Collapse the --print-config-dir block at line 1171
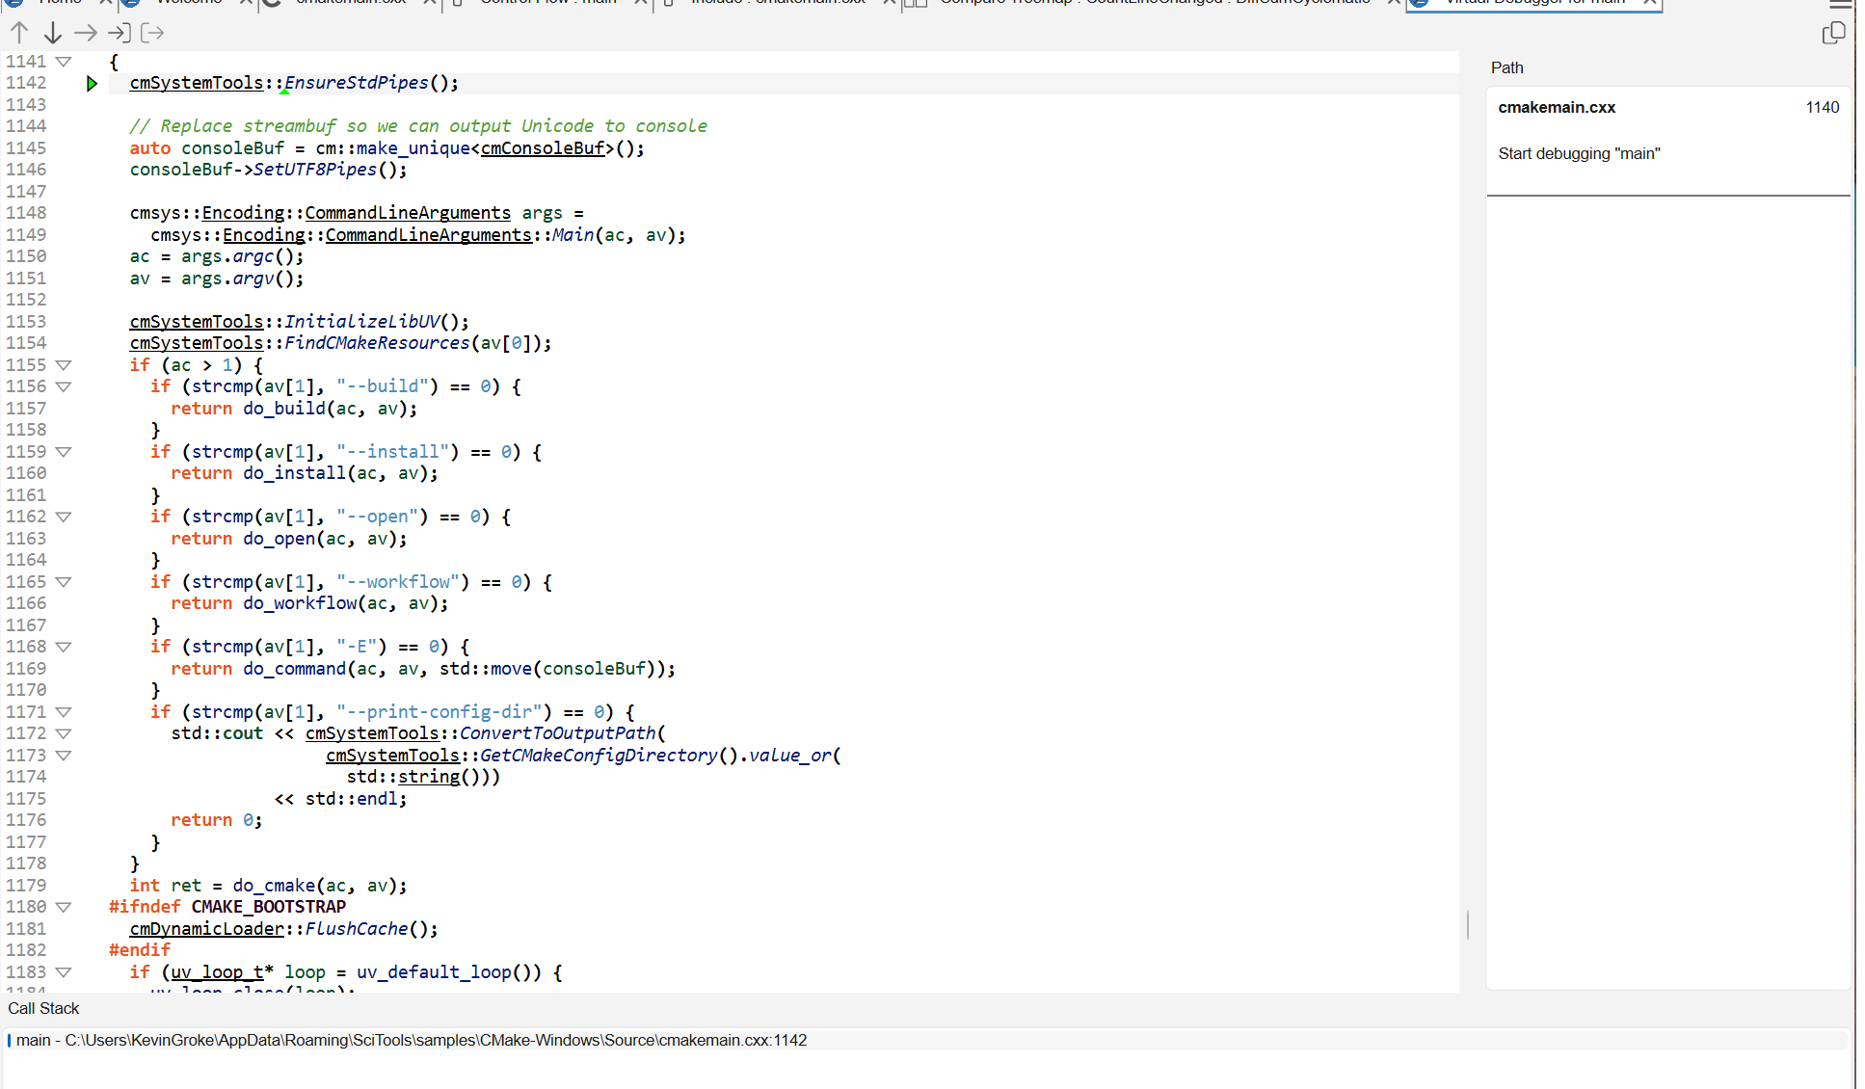 pyautogui.click(x=64, y=712)
